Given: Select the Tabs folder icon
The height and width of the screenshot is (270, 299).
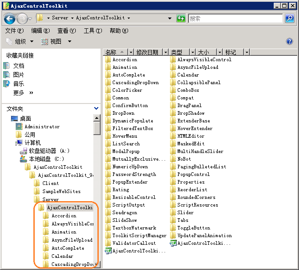Looking at the screenshot, I should point(173,220).
